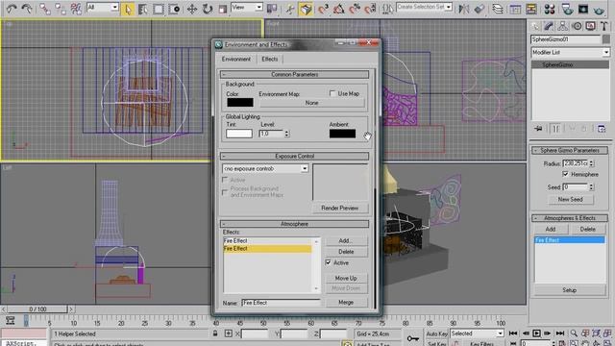
Task: Activate the Select and Scale tool
Action: [x=222, y=9]
